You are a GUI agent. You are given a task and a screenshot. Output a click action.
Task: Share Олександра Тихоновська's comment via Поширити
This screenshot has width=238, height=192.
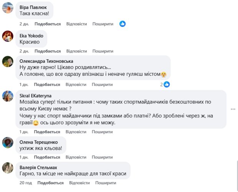102,85
